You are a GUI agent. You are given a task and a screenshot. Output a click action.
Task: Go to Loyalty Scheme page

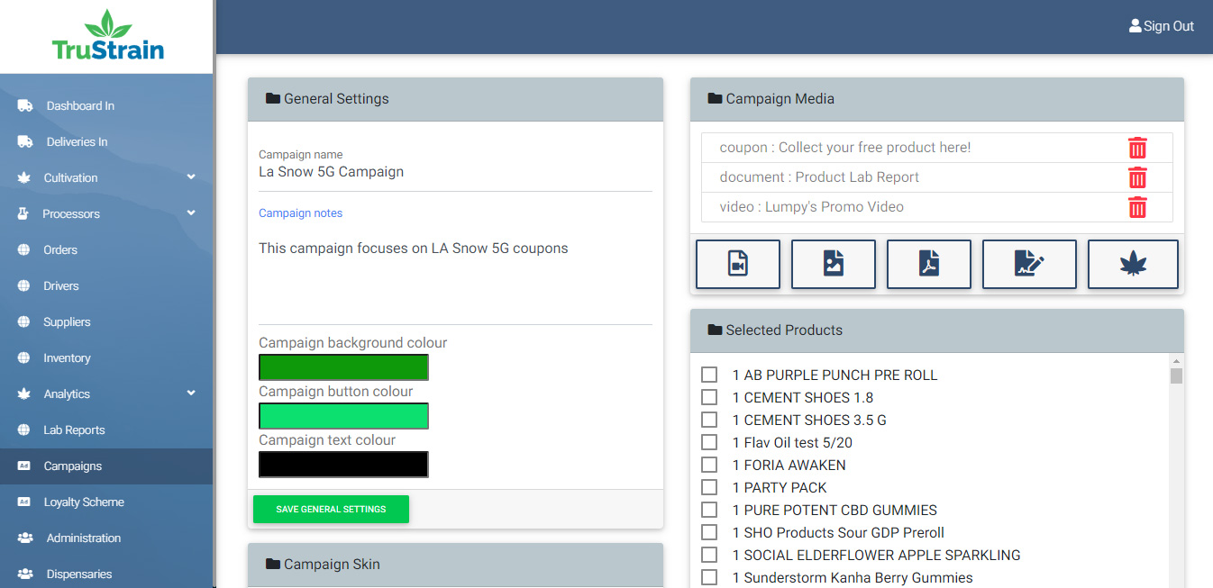[83, 502]
